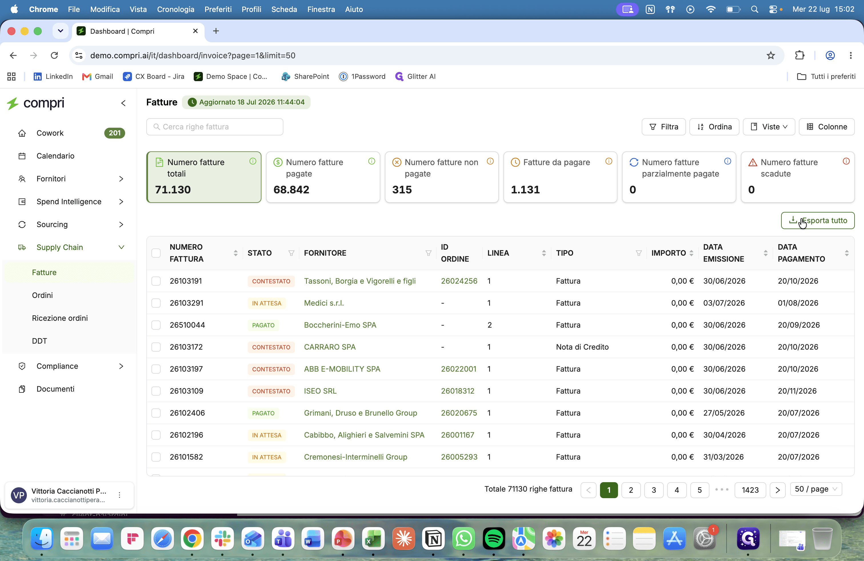Open Spotlight search in the menu bar
864x561 pixels.
[754, 9]
